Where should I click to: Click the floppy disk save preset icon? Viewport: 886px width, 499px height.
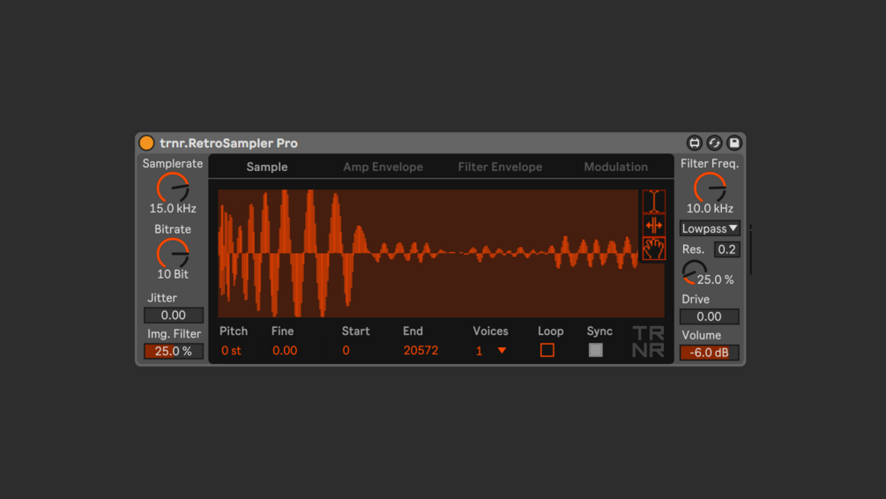click(734, 143)
